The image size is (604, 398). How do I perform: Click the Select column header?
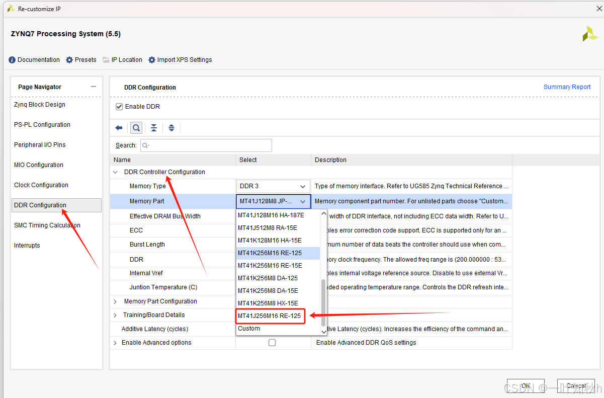click(273, 160)
